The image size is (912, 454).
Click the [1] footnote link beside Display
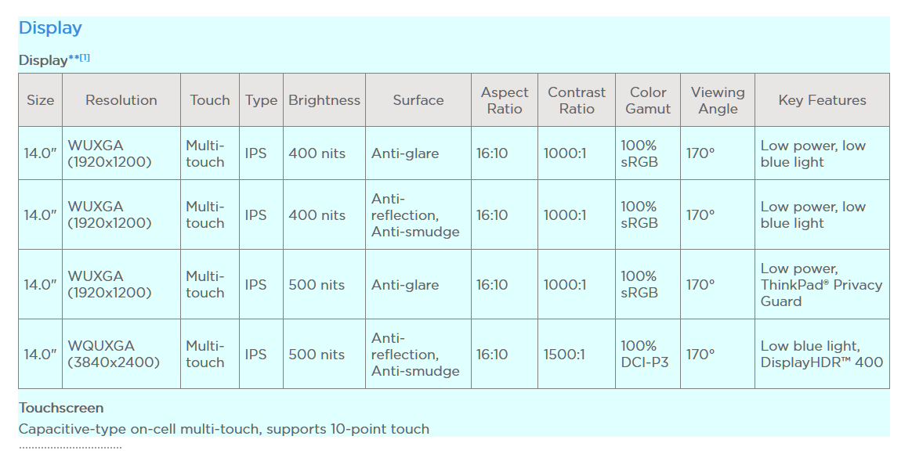click(85, 57)
